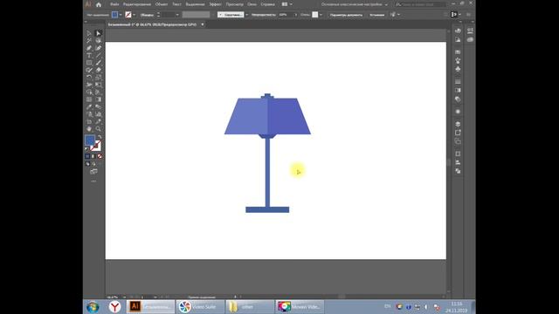This screenshot has height=314, width=559.
Task: Open the Appearance panel icon
Action: pyautogui.click(x=458, y=112)
